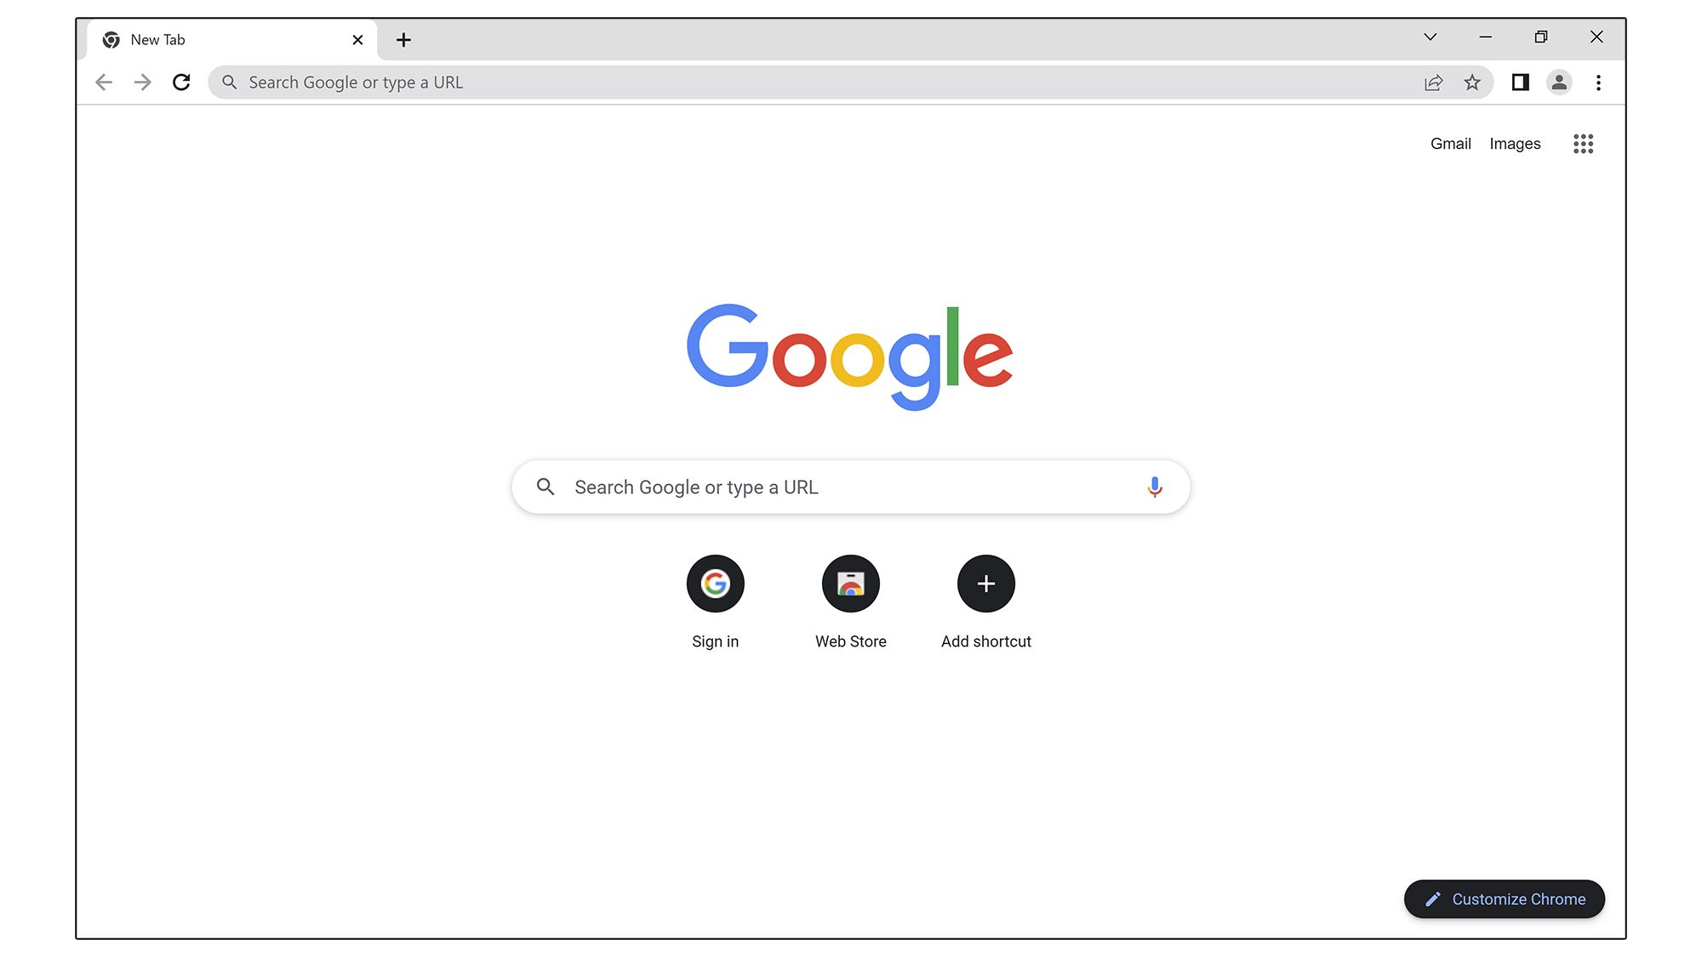The width and height of the screenshot is (1702, 957).
Task: Click the Google search input field
Action: (x=851, y=486)
